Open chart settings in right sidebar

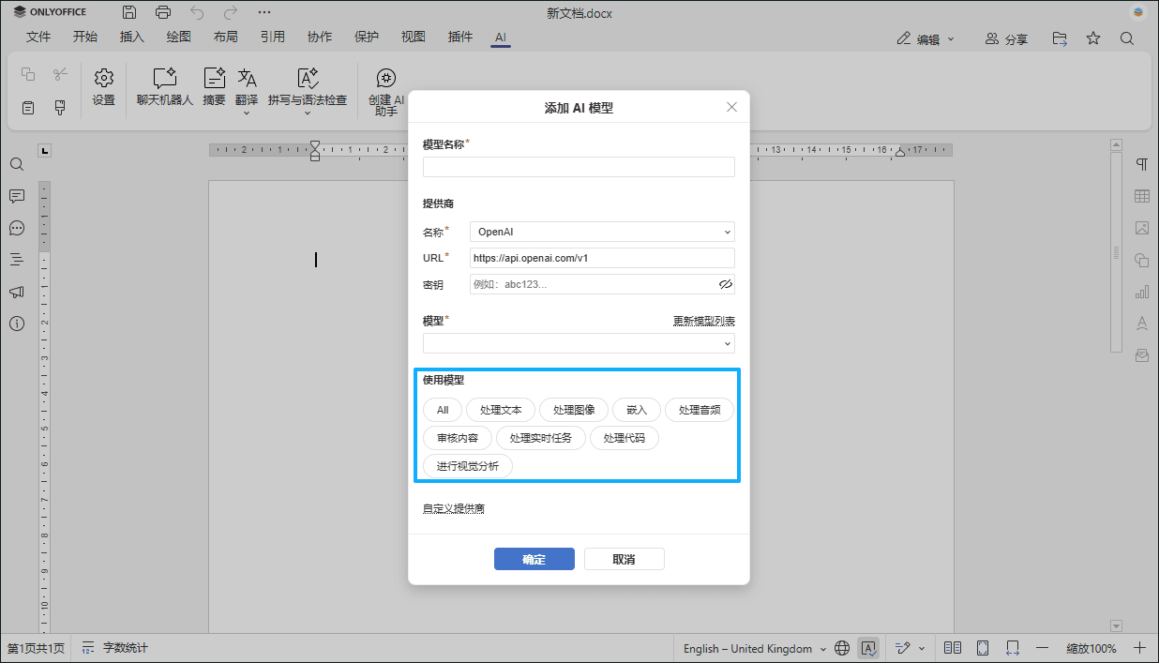tap(1141, 292)
